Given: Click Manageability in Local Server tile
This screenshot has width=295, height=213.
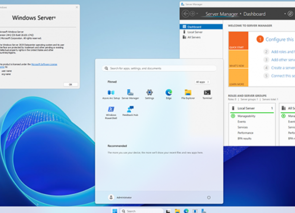Looking at the screenshot, I should (246, 116).
